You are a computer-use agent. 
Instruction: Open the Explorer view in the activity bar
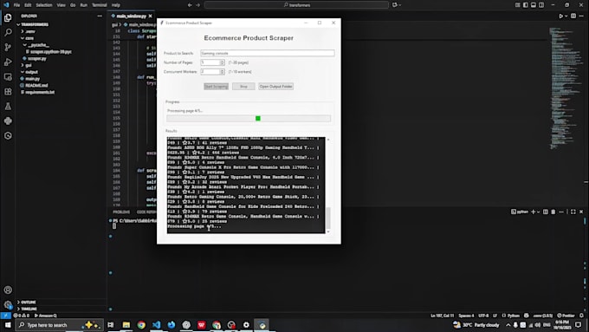(8, 17)
